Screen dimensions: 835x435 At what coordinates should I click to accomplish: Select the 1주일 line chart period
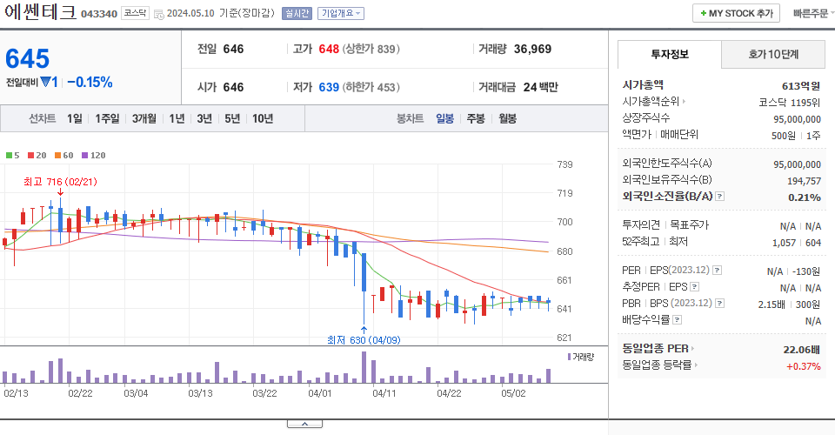[107, 118]
